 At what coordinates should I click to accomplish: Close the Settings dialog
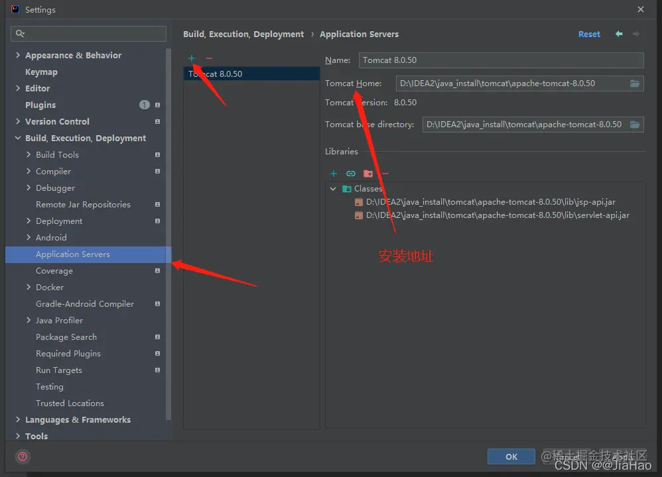(641, 9)
